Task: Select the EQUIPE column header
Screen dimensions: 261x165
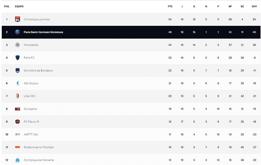Action: [x=19, y=6]
